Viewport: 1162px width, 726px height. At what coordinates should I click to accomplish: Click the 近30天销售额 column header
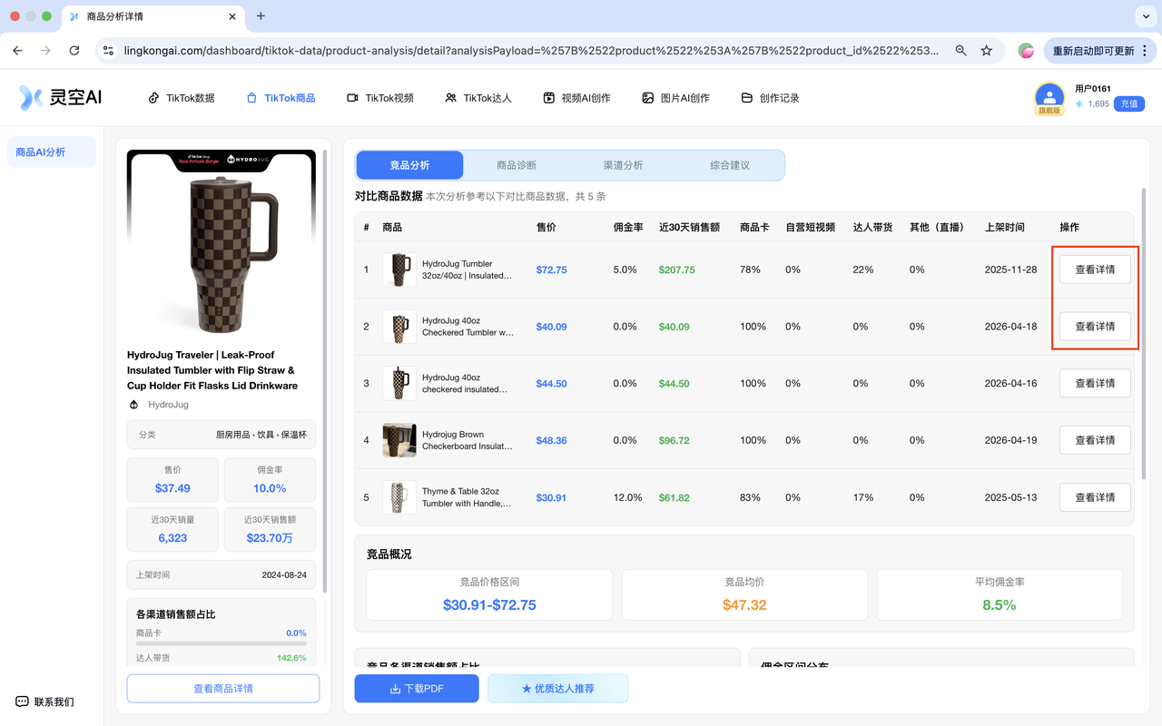689,227
